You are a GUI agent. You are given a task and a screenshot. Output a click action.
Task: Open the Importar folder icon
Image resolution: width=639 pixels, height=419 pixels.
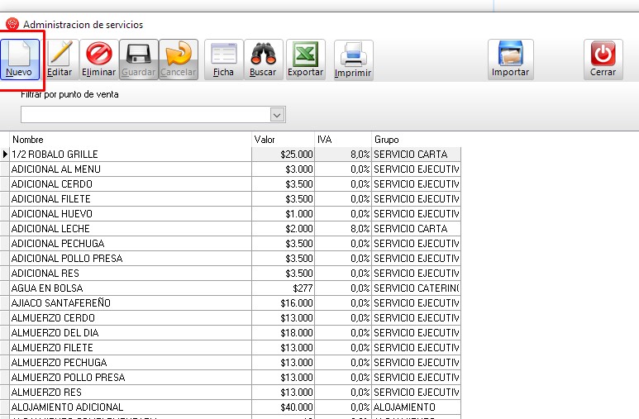pyautogui.click(x=510, y=59)
